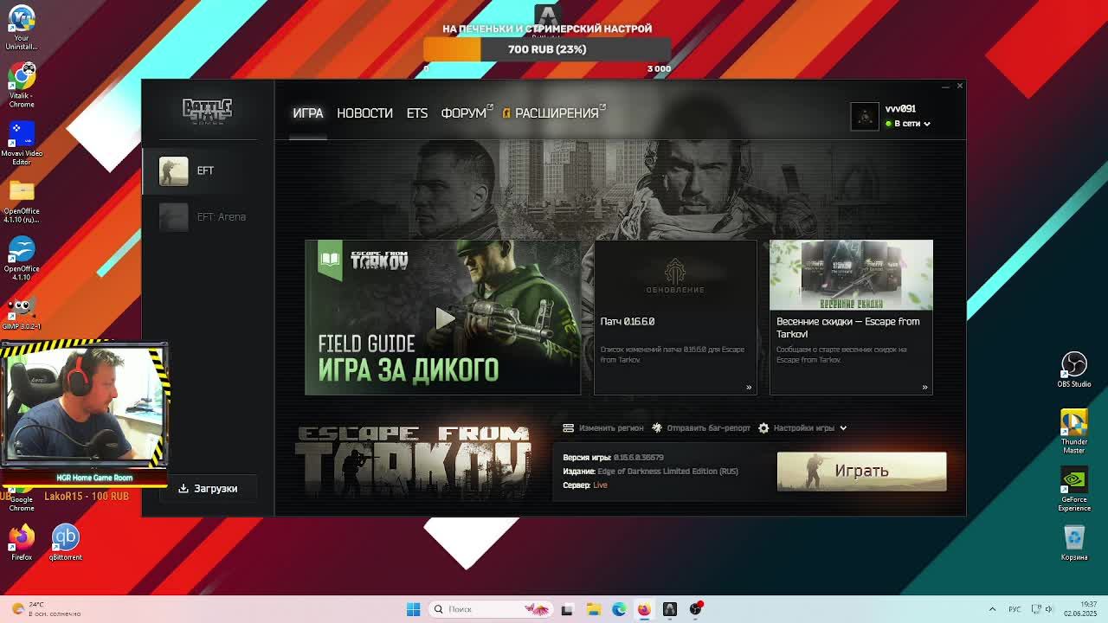Click the Играть button
Screen dimensions: 1108x623
coord(861,471)
